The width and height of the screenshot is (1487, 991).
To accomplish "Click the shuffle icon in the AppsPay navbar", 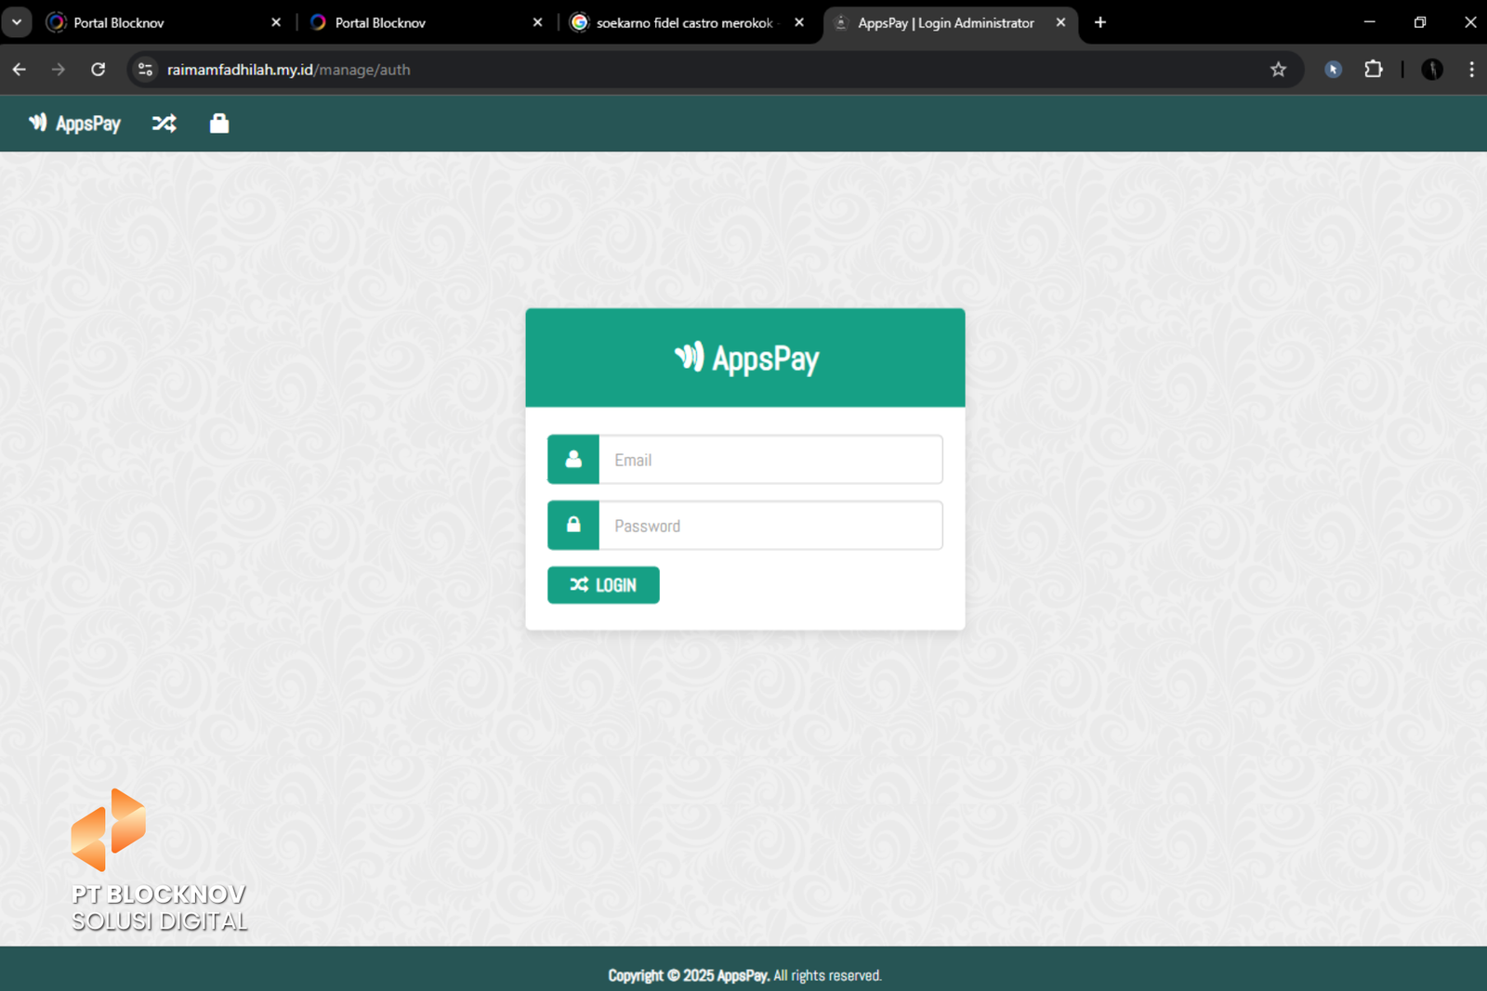I will point(164,124).
